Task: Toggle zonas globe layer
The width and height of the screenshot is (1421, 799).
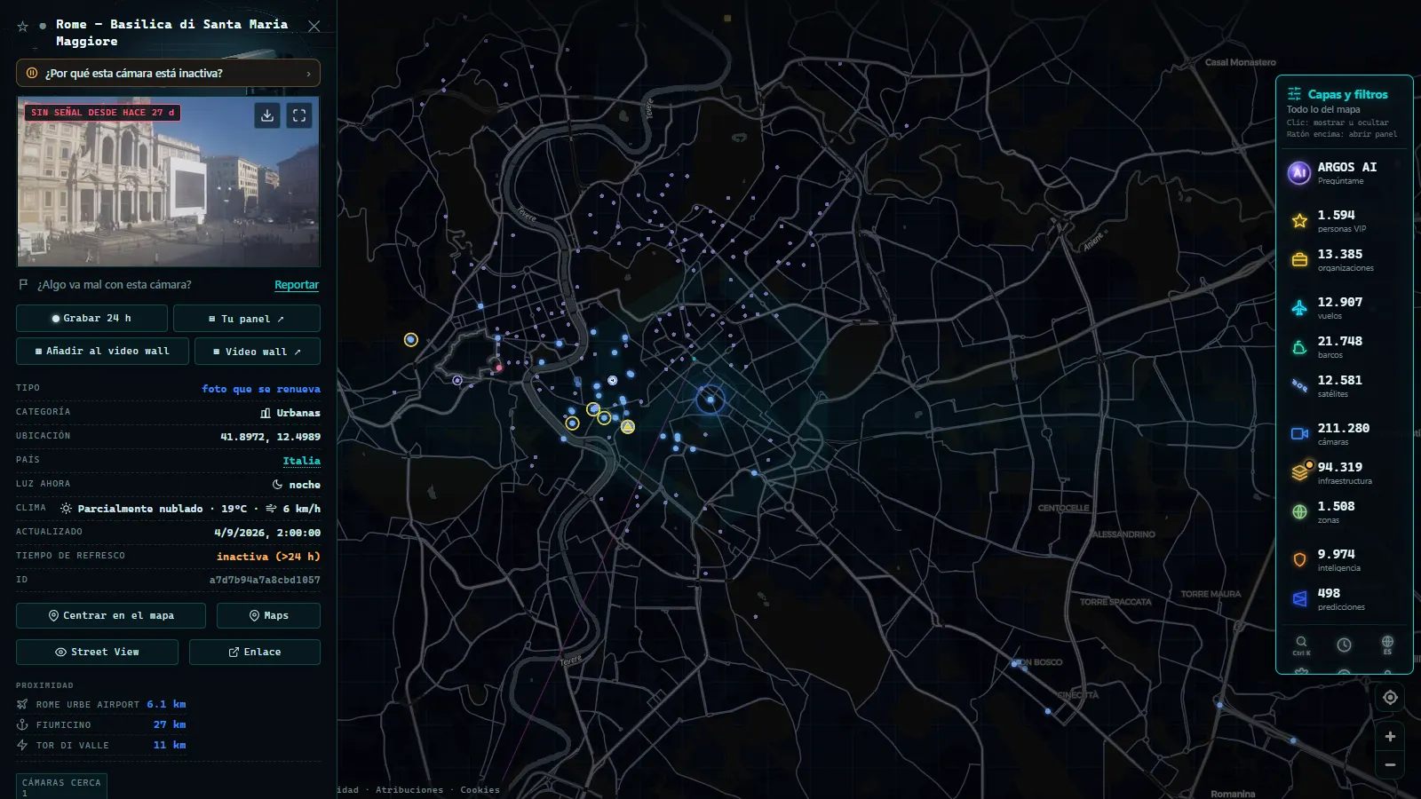Action: [x=1345, y=511]
